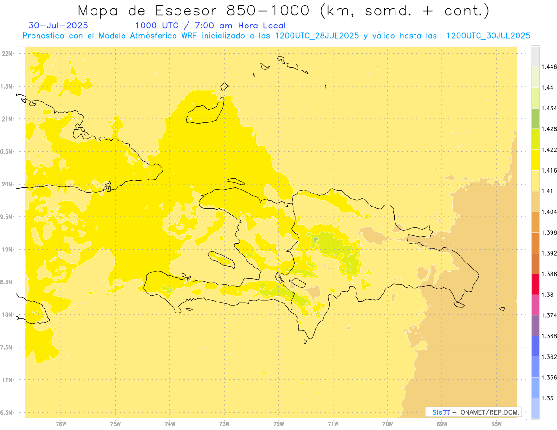This screenshot has width=557, height=430.
Task: Click the '73W' longitude label
Action: (x=224, y=424)
